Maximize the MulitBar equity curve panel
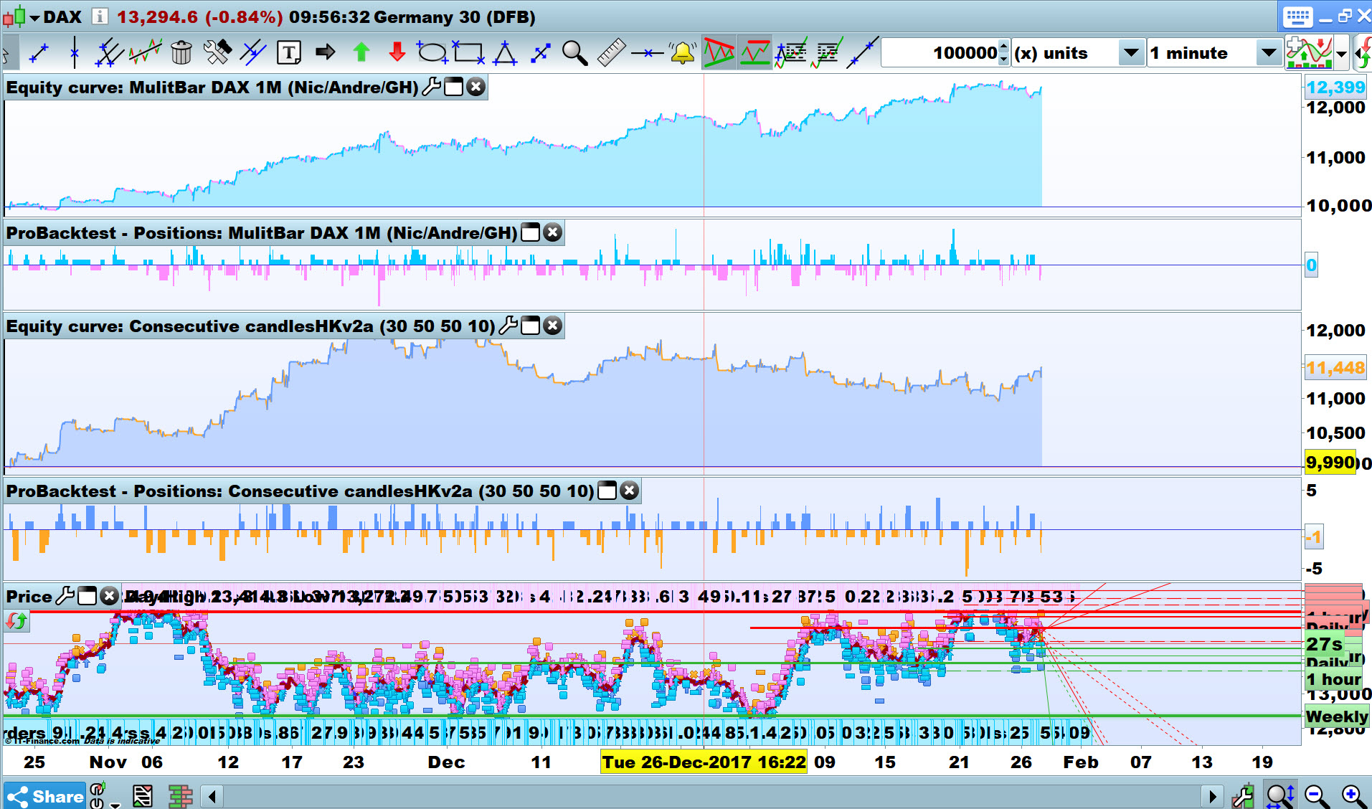 [x=453, y=87]
